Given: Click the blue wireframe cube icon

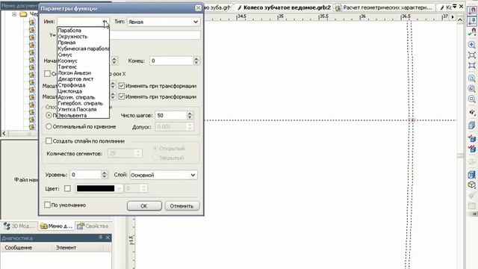Looking at the screenshot, I should pyautogui.click(x=472, y=174).
